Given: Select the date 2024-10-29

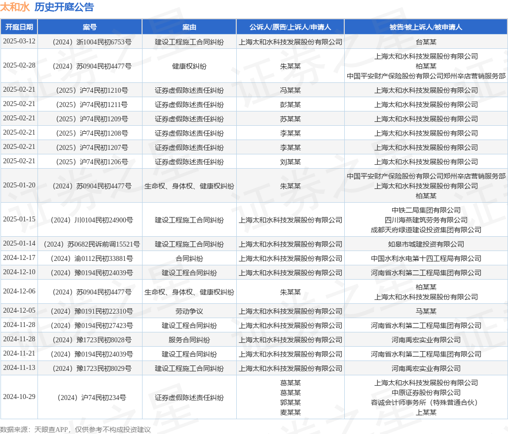Looking at the screenshot, I should click(x=19, y=397).
